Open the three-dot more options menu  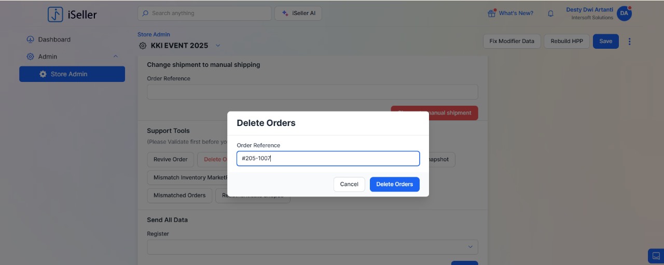point(630,41)
